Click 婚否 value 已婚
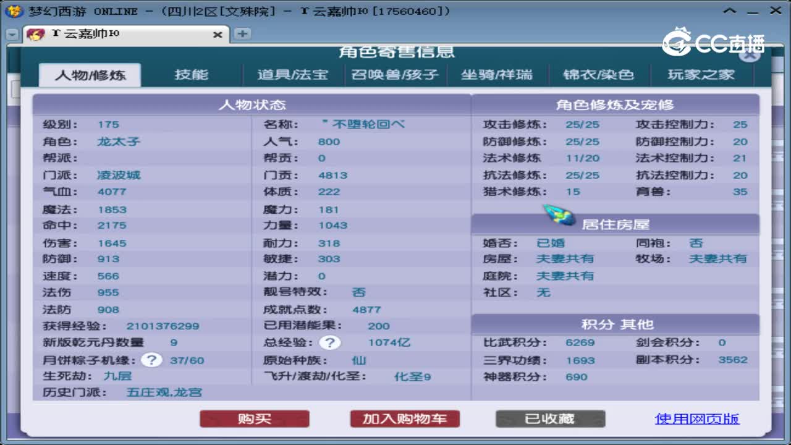791x445 pixels. point(551,243)
